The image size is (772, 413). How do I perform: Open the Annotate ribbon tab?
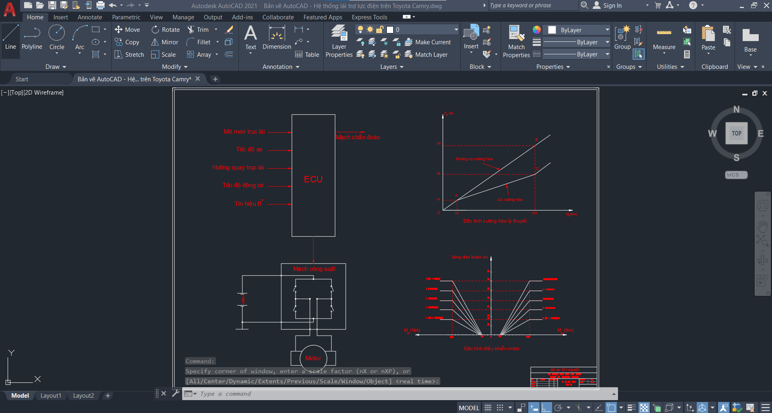(x=90, y=17)
